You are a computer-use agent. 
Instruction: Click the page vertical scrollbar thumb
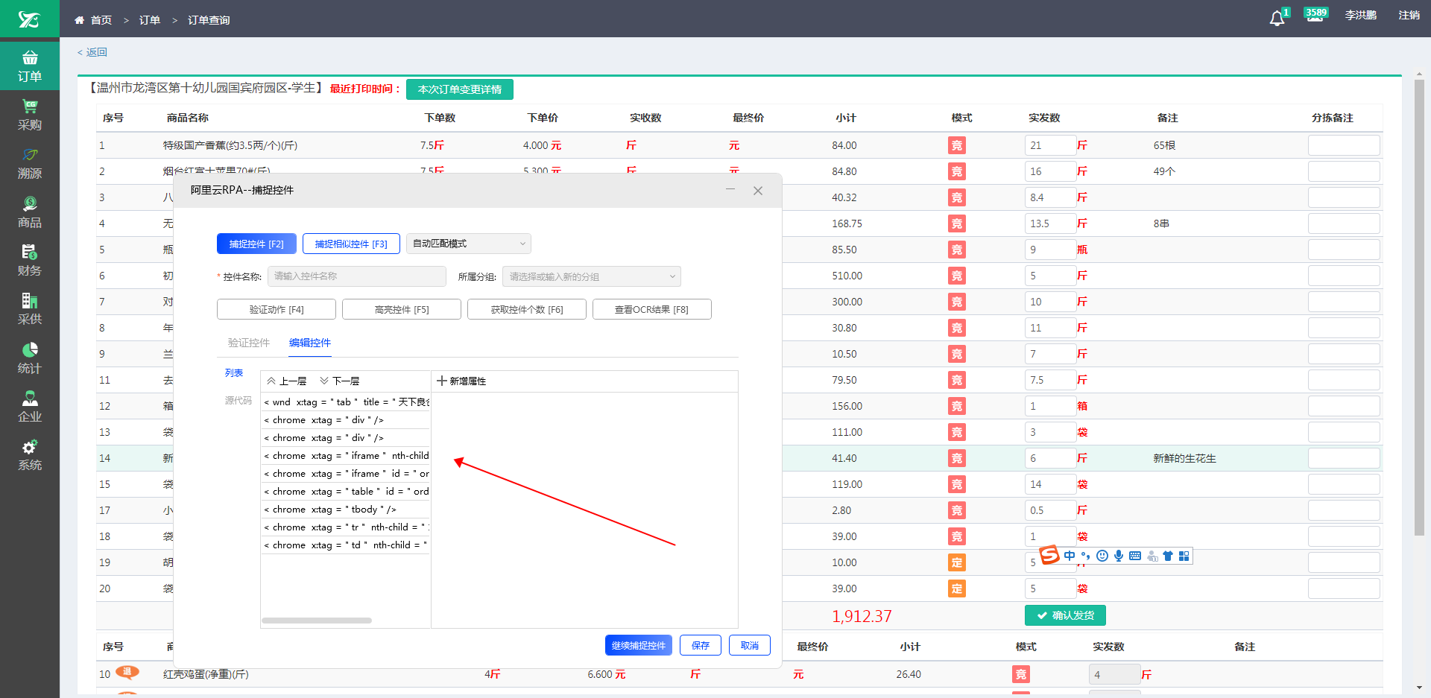(1419, 308)
